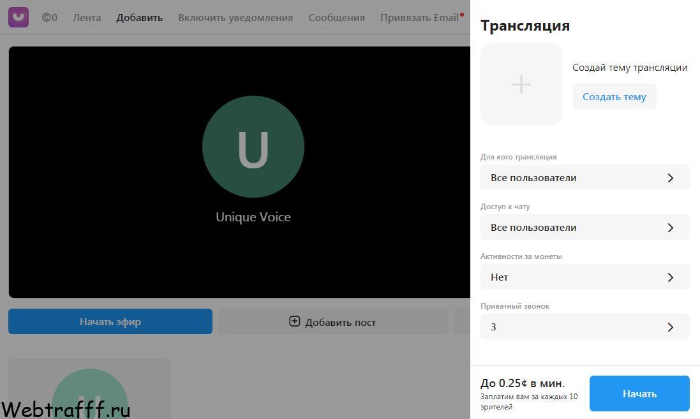Click the Unique Voice avatar in video preview

(x=253, y=147)
